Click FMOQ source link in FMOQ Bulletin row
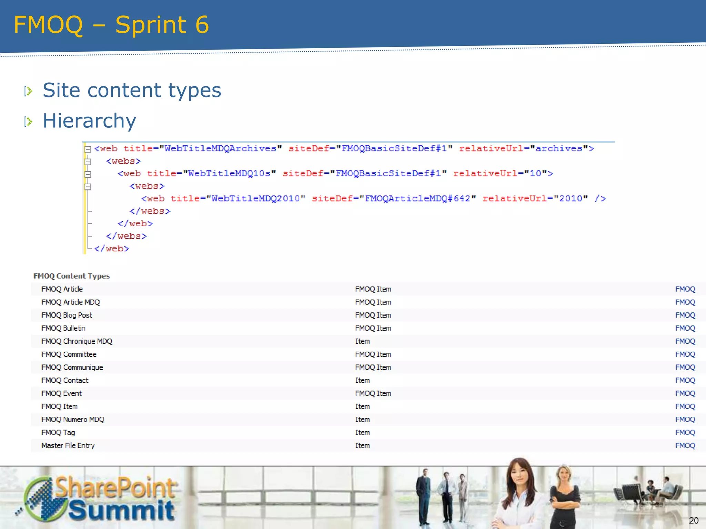The width and height of the screenshot is (706, 529). click(x=685, y=328)
